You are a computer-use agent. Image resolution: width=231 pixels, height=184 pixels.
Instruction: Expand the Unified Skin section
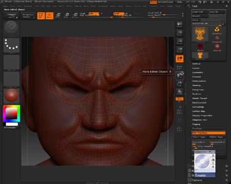(x=199, y=111)
